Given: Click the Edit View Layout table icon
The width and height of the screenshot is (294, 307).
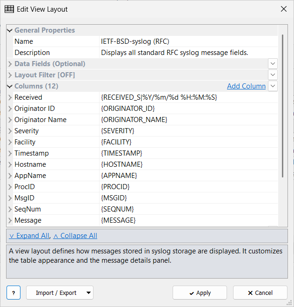Looking at the screenshot, I should (x=9, y=9).
